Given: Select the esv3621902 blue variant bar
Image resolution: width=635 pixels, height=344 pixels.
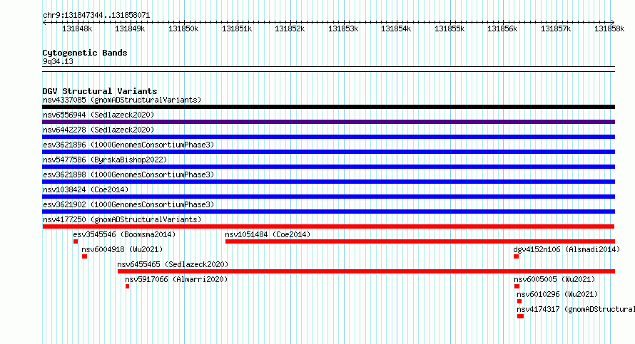Looking at the screenshot, I should coord(328,212).
